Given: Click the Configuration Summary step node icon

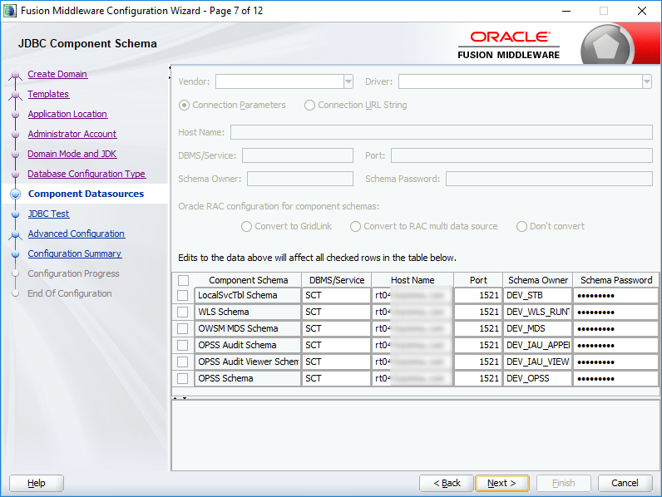Looking at the screenshot, I should click(16, 254).
